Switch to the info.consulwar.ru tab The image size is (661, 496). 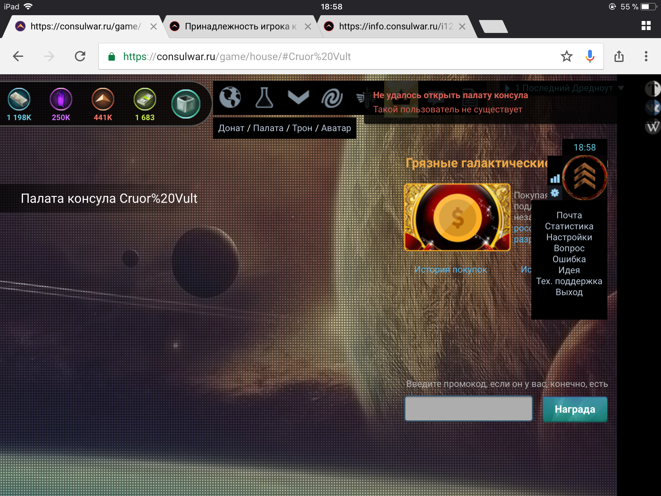click(396, 26)
